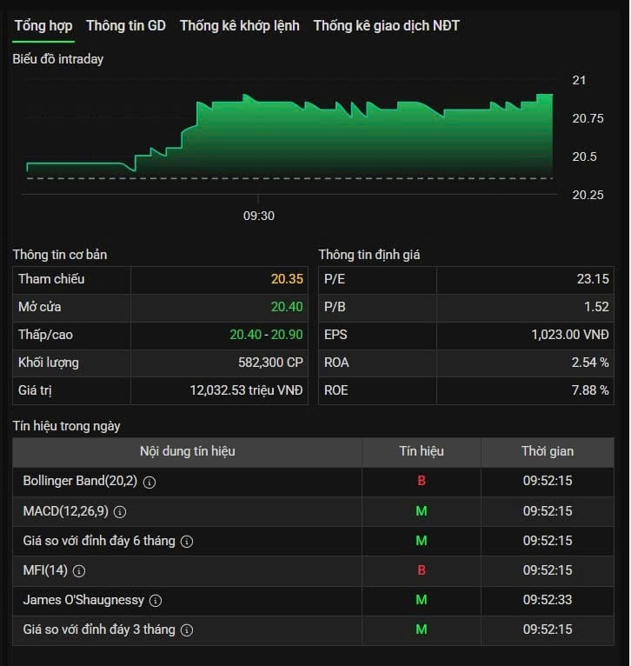Click the Nội dung tín hiệu column header
Image resolution: width=631 pixels, height=666 pixels.
click(187, 451)
